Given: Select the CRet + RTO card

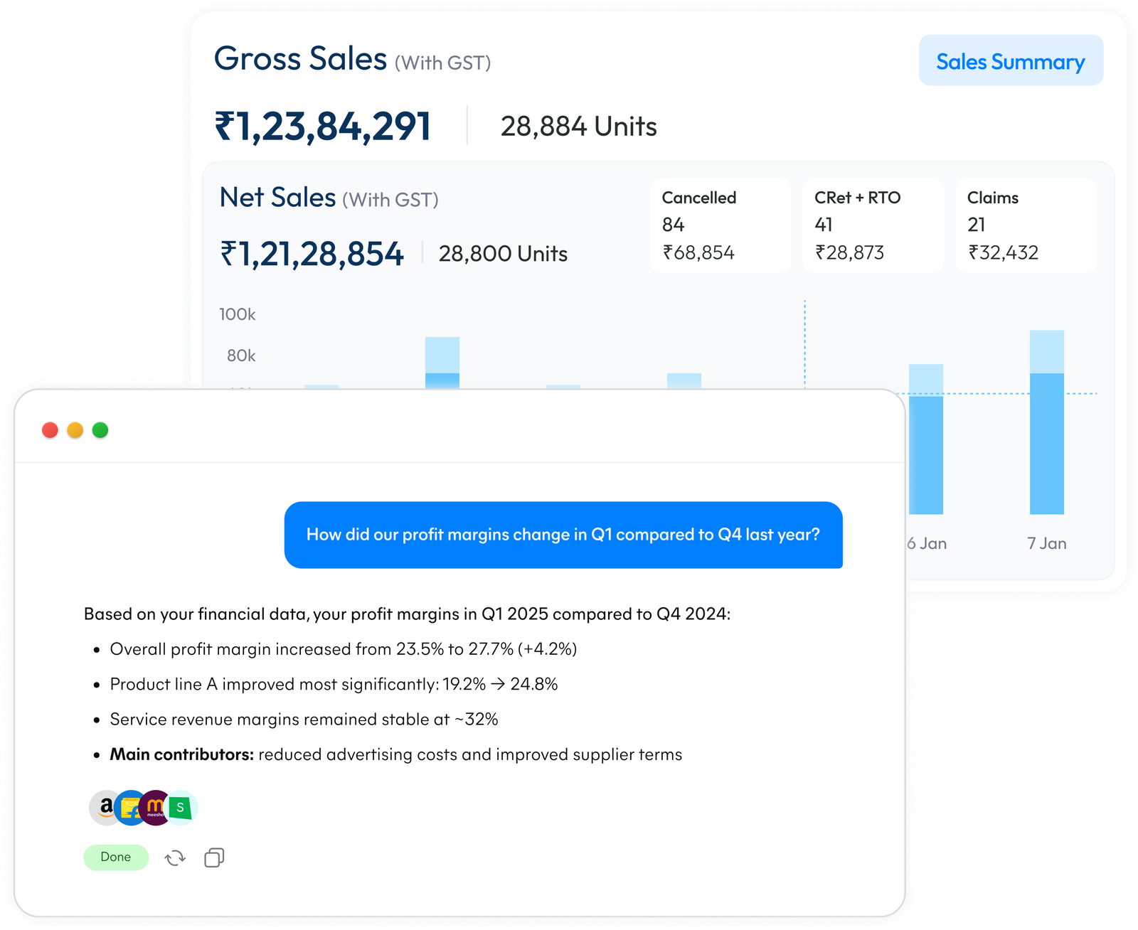Looking at the screenshot, I should pos(873,225).
